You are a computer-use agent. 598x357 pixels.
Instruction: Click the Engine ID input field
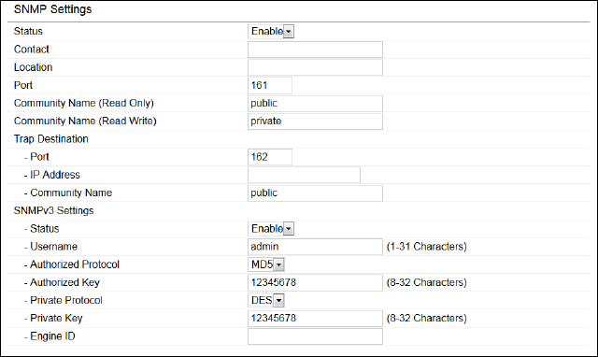(x=315, y=336)
